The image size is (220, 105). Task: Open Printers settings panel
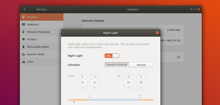pos(42,39)
